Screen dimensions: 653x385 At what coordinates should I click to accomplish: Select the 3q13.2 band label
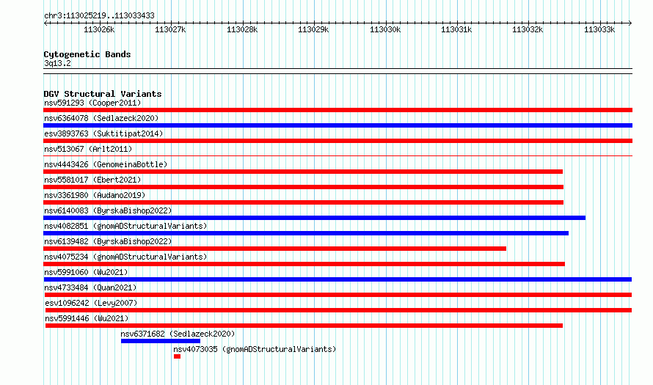pyautogui.click(x=57, y=63)
